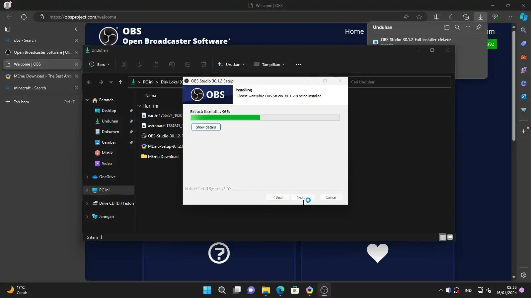Collapse the Beranda tree node
The height and width of the screenshot is (298, 531).
pos(87,100)
